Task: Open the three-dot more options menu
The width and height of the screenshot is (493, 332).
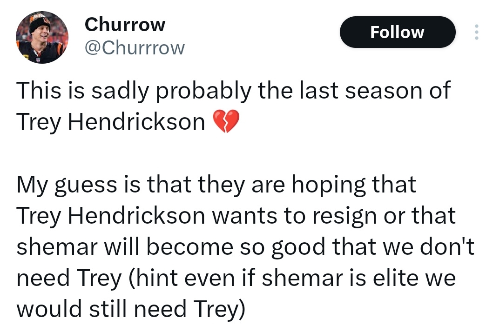Action: pos(477,32)
